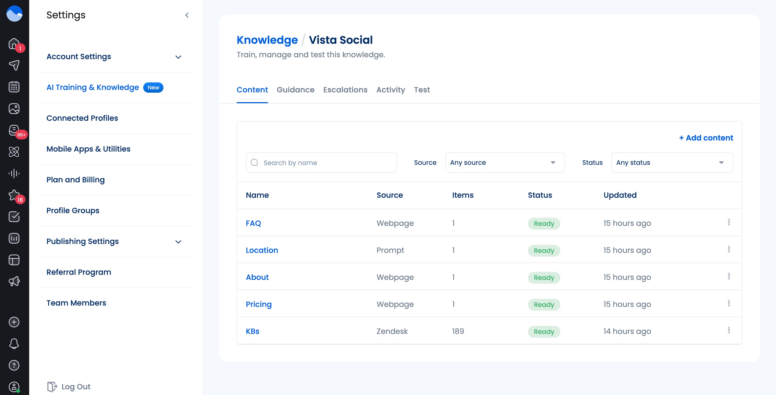Open the Reviews star icon showing 18
This screenshot has height=395, width=776.
pos(14,195)
